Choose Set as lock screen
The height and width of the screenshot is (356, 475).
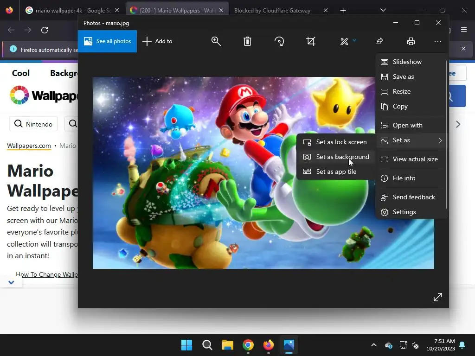coord(336,142)
